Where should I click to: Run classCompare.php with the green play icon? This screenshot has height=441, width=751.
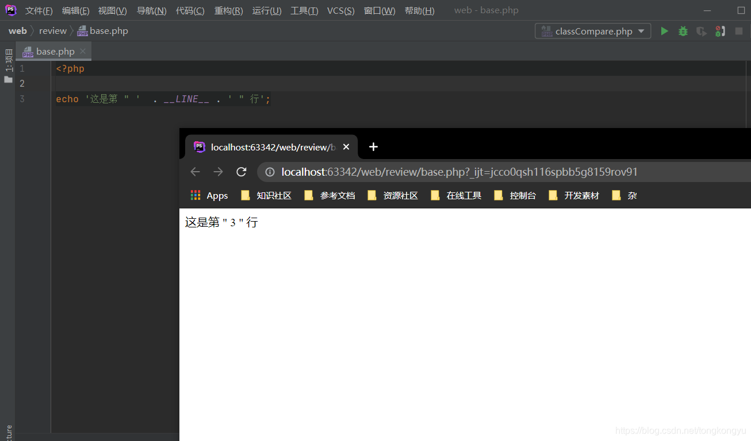[x=664, y=31]
